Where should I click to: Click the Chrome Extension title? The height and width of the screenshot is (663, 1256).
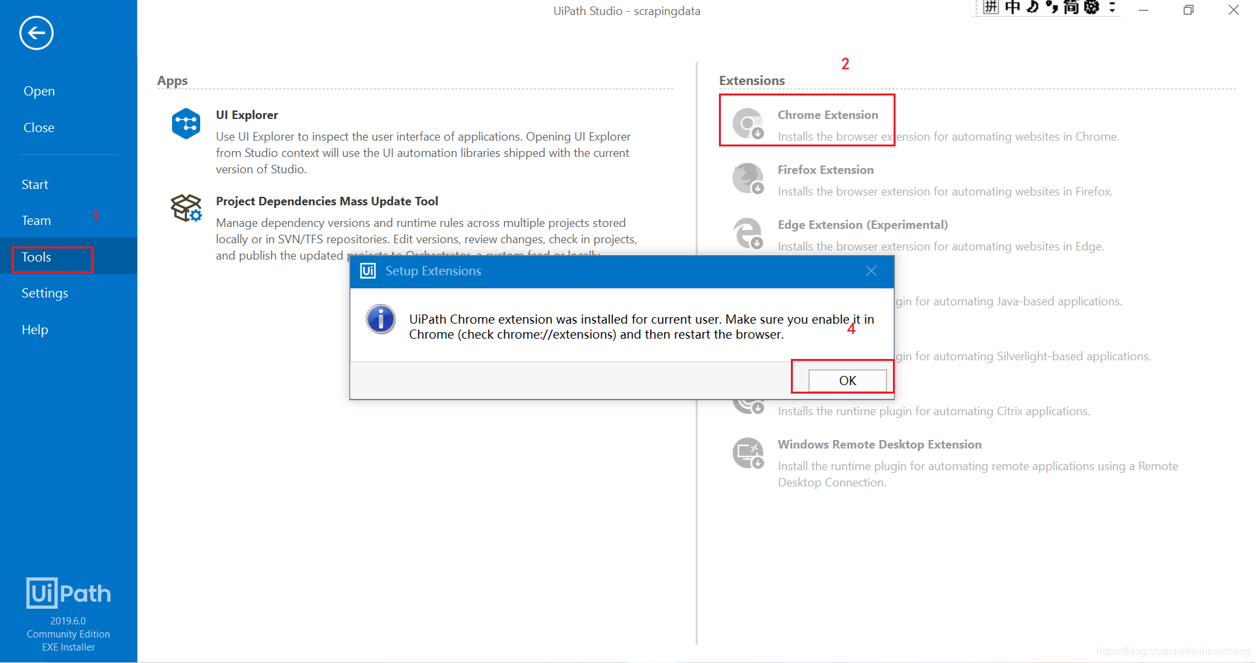point(828,115)
